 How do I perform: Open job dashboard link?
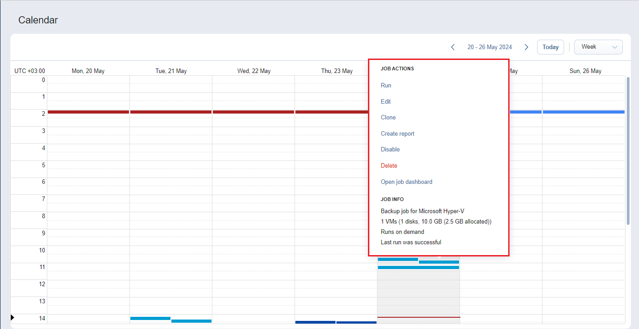pyautogui.click(x=406, y=182)
